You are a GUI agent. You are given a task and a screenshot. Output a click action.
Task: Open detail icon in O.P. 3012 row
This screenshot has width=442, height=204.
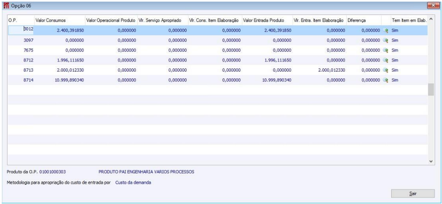(x=386, y=30)
